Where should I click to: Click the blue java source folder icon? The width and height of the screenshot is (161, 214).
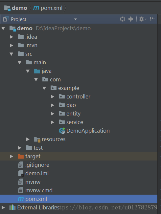point(37,71)
